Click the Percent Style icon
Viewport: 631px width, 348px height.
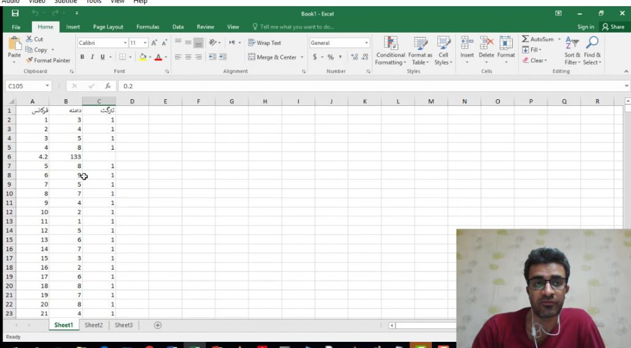coord(330,57)
